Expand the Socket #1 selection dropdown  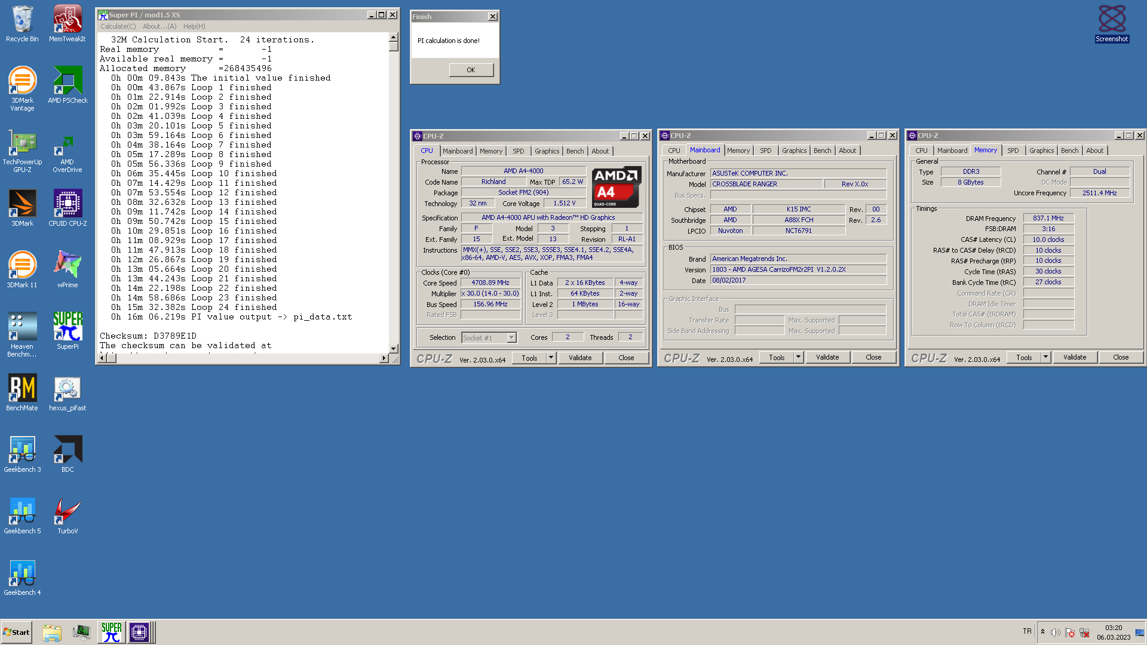(511, 338)
